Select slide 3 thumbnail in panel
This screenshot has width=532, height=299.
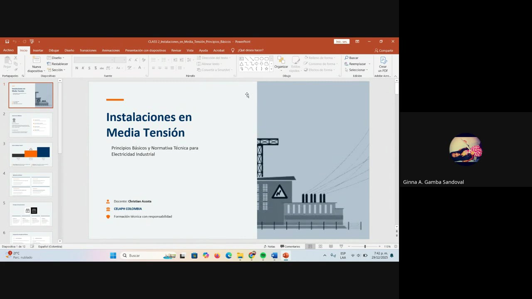(x=31, y=154)
